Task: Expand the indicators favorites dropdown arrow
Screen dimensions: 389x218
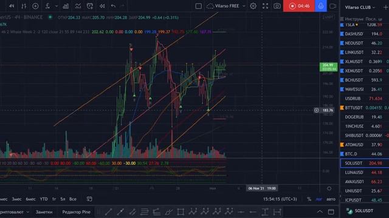Action: [x=57, y=6]
